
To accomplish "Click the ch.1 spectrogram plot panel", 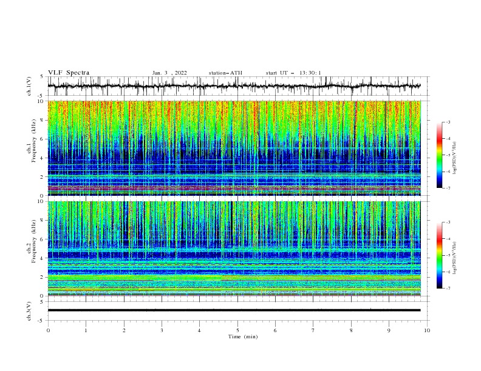I will 234,148.
